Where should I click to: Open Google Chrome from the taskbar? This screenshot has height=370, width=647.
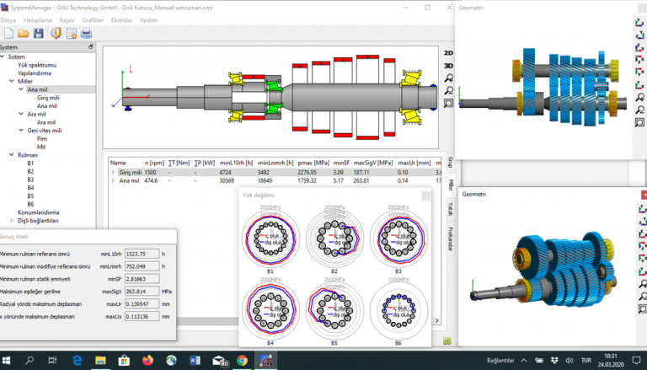point(243,361)
